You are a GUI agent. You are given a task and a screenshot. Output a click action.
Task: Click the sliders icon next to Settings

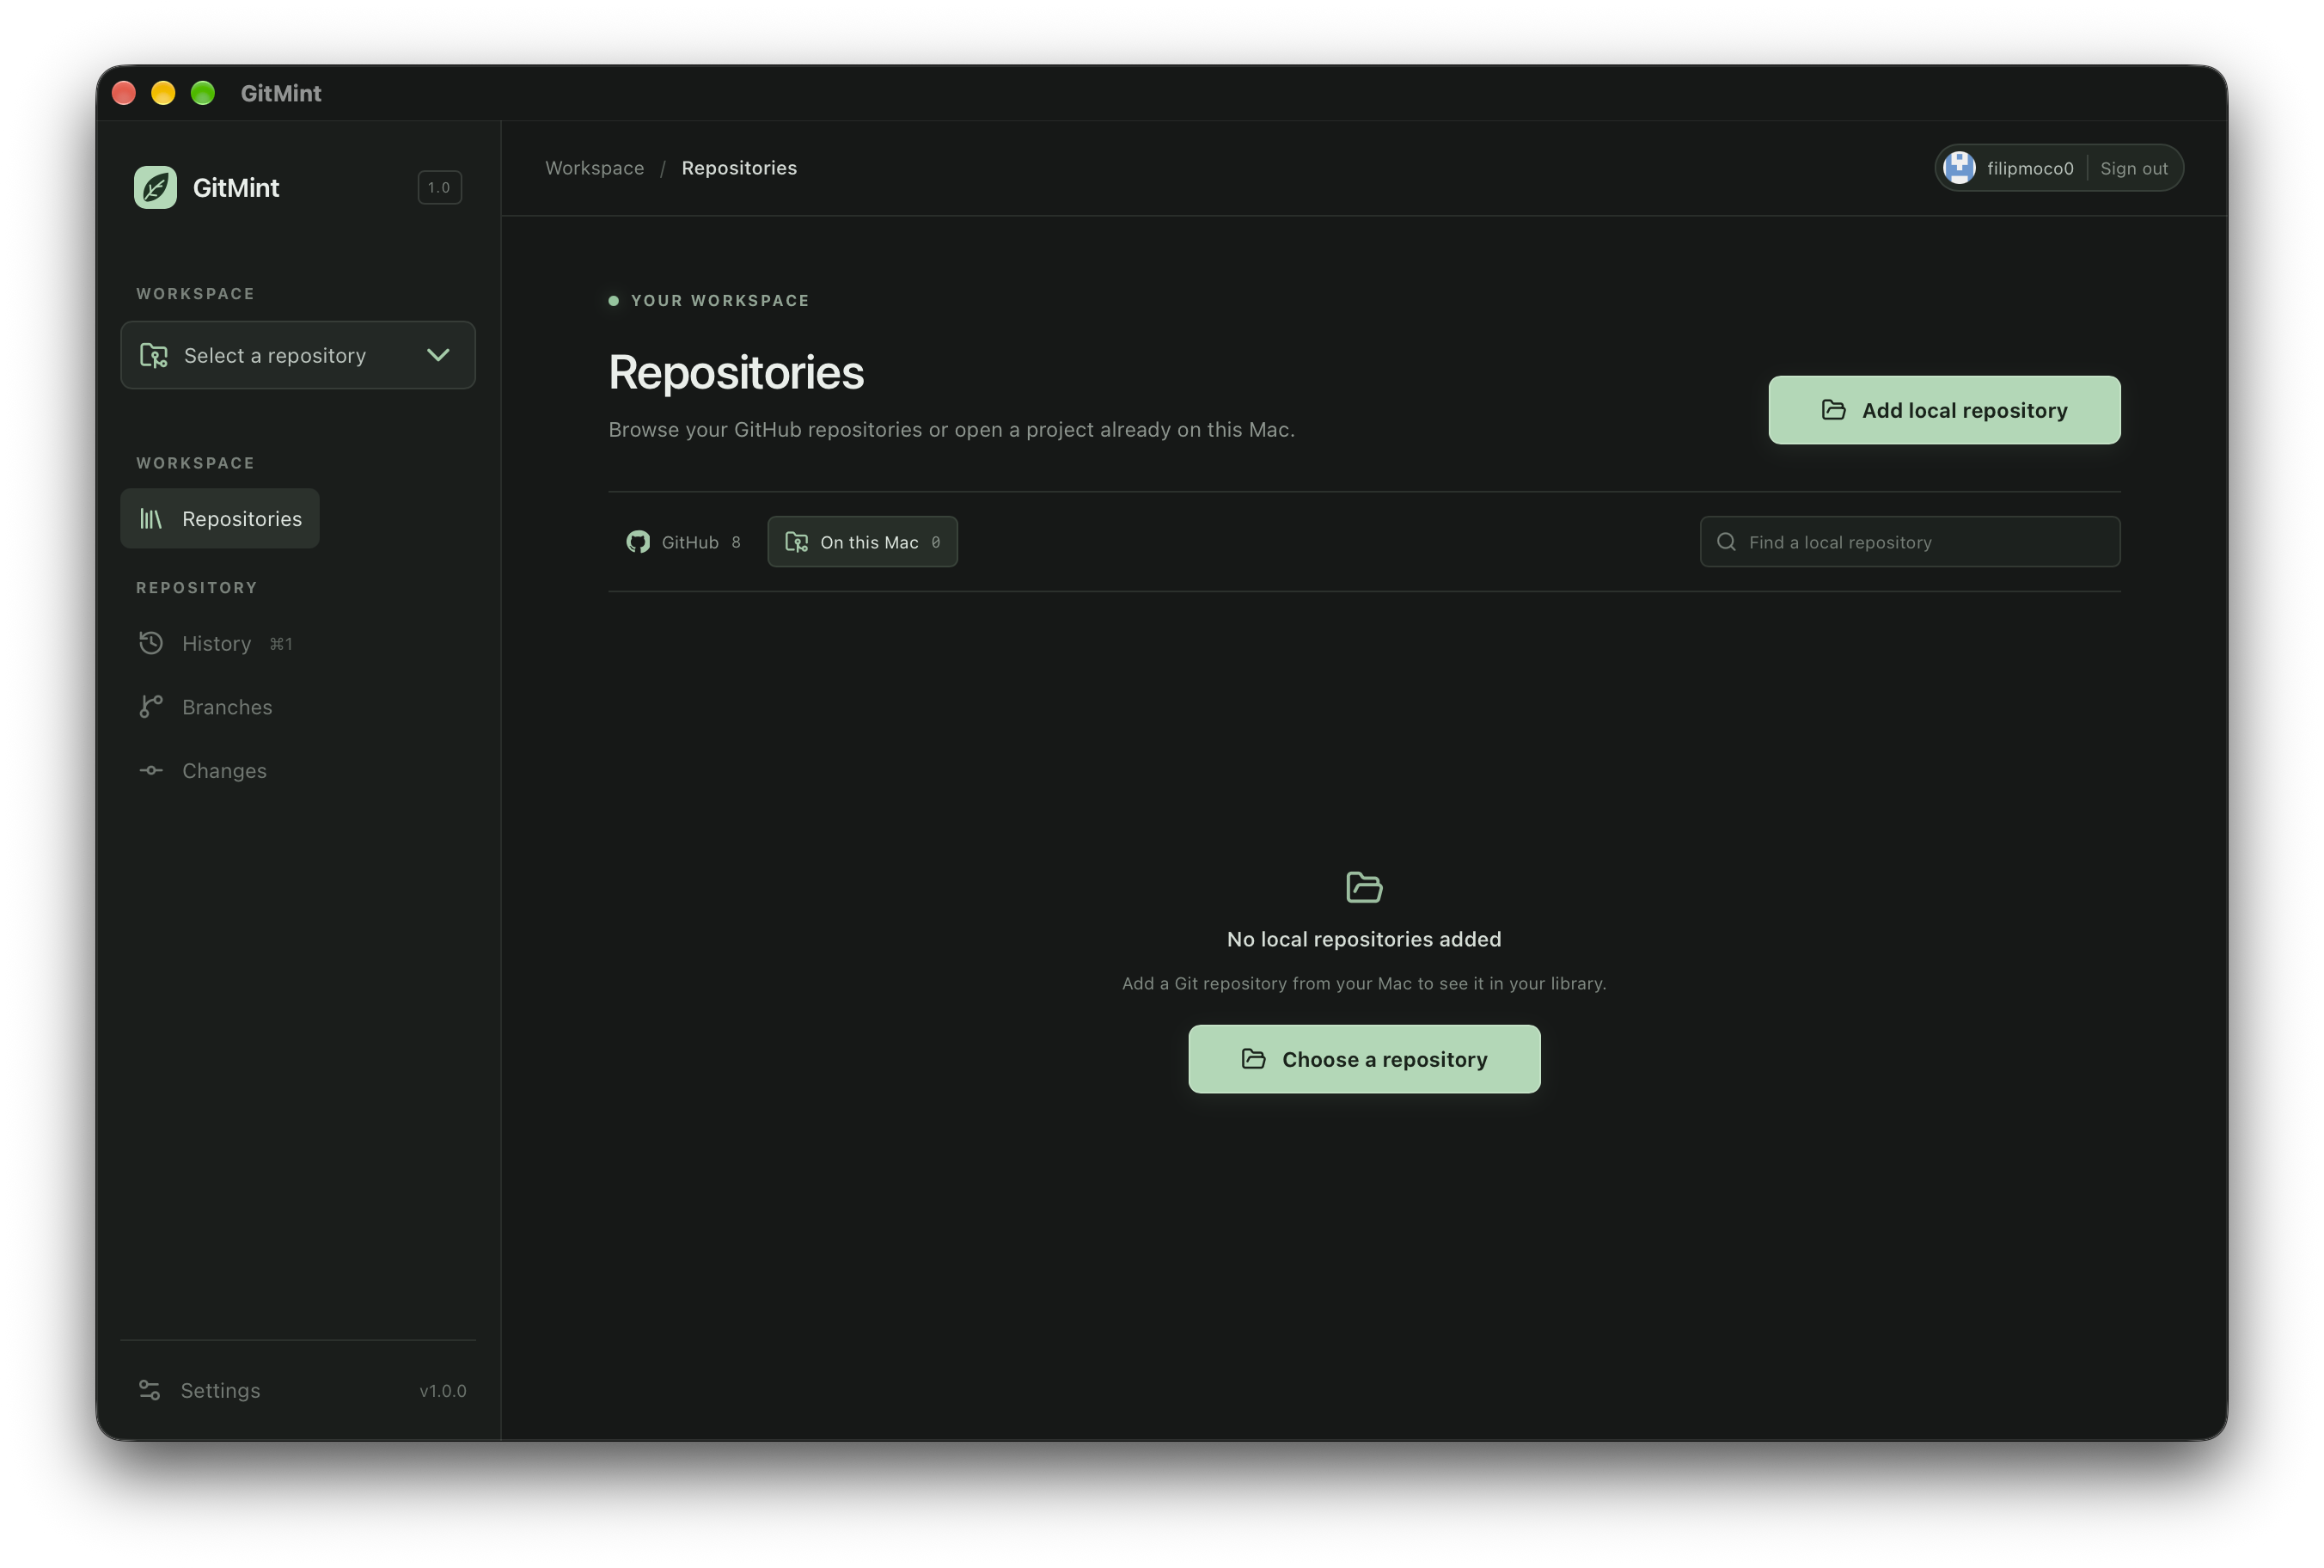150,1390
